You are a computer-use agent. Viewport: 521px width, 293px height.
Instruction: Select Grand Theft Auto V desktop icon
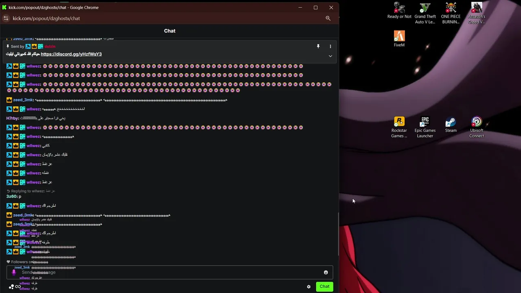[425, 13]
